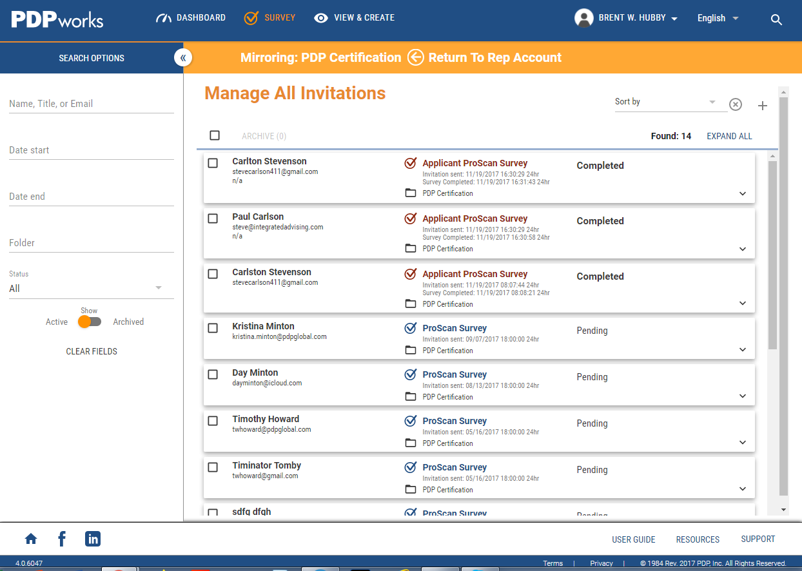Click the Return To Rep Account arrow icon
Screen dimensions: 802x571
pos(416,57)
